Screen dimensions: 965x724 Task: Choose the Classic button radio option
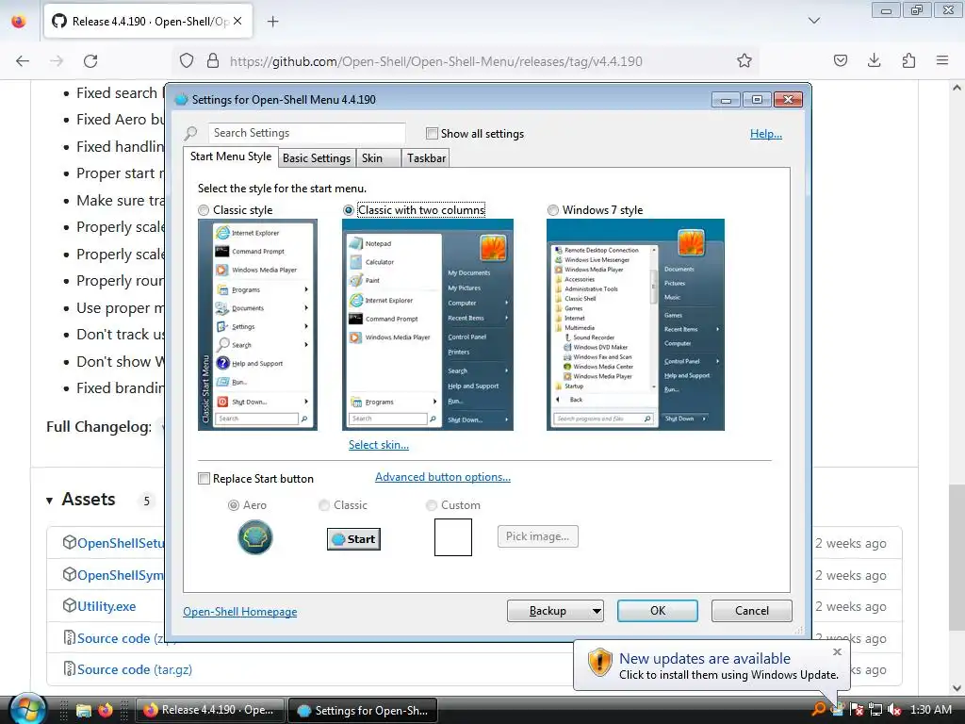[324, 505]
